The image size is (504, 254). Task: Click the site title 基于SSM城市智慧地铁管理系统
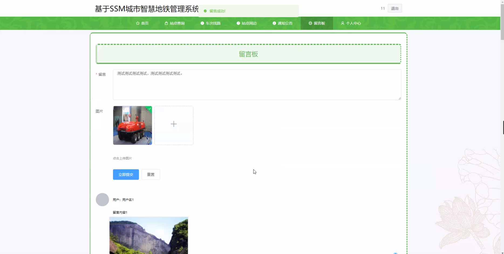pyautogui.click(x=147, y=9)
